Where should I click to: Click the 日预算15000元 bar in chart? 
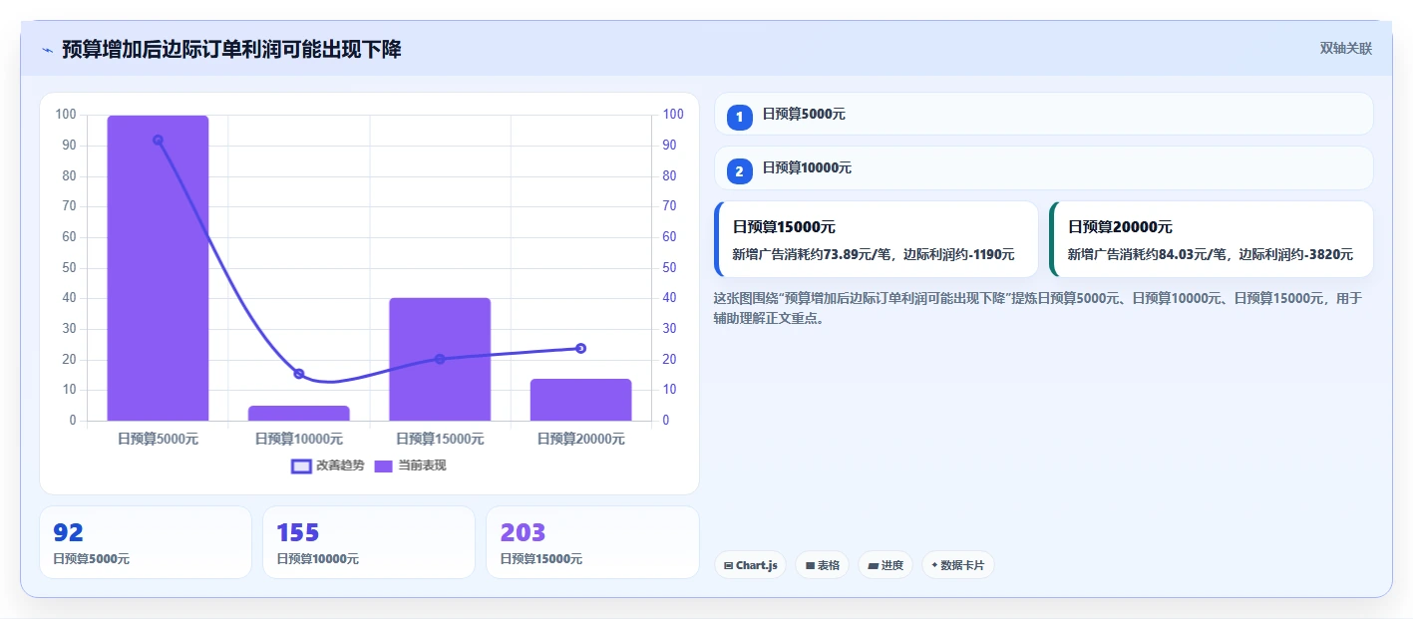click(x=440, y=359)
